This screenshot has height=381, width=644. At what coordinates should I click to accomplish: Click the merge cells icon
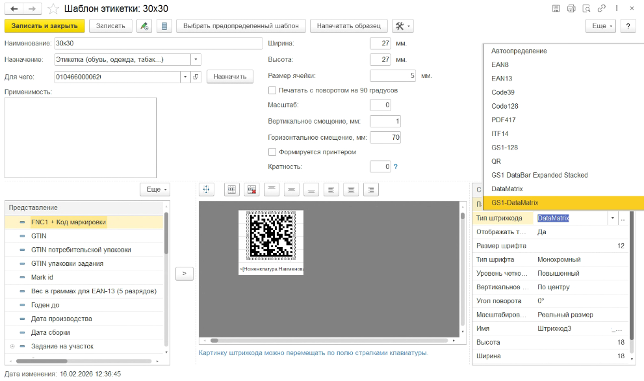[232, 189]
